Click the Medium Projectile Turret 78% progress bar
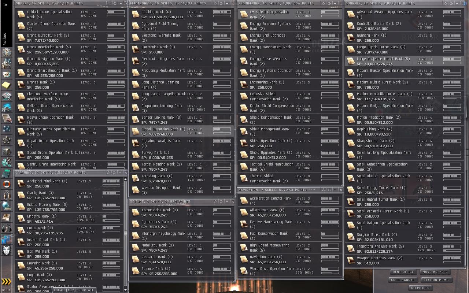This screenshot has width=469, height=293. tap(452, 98)
